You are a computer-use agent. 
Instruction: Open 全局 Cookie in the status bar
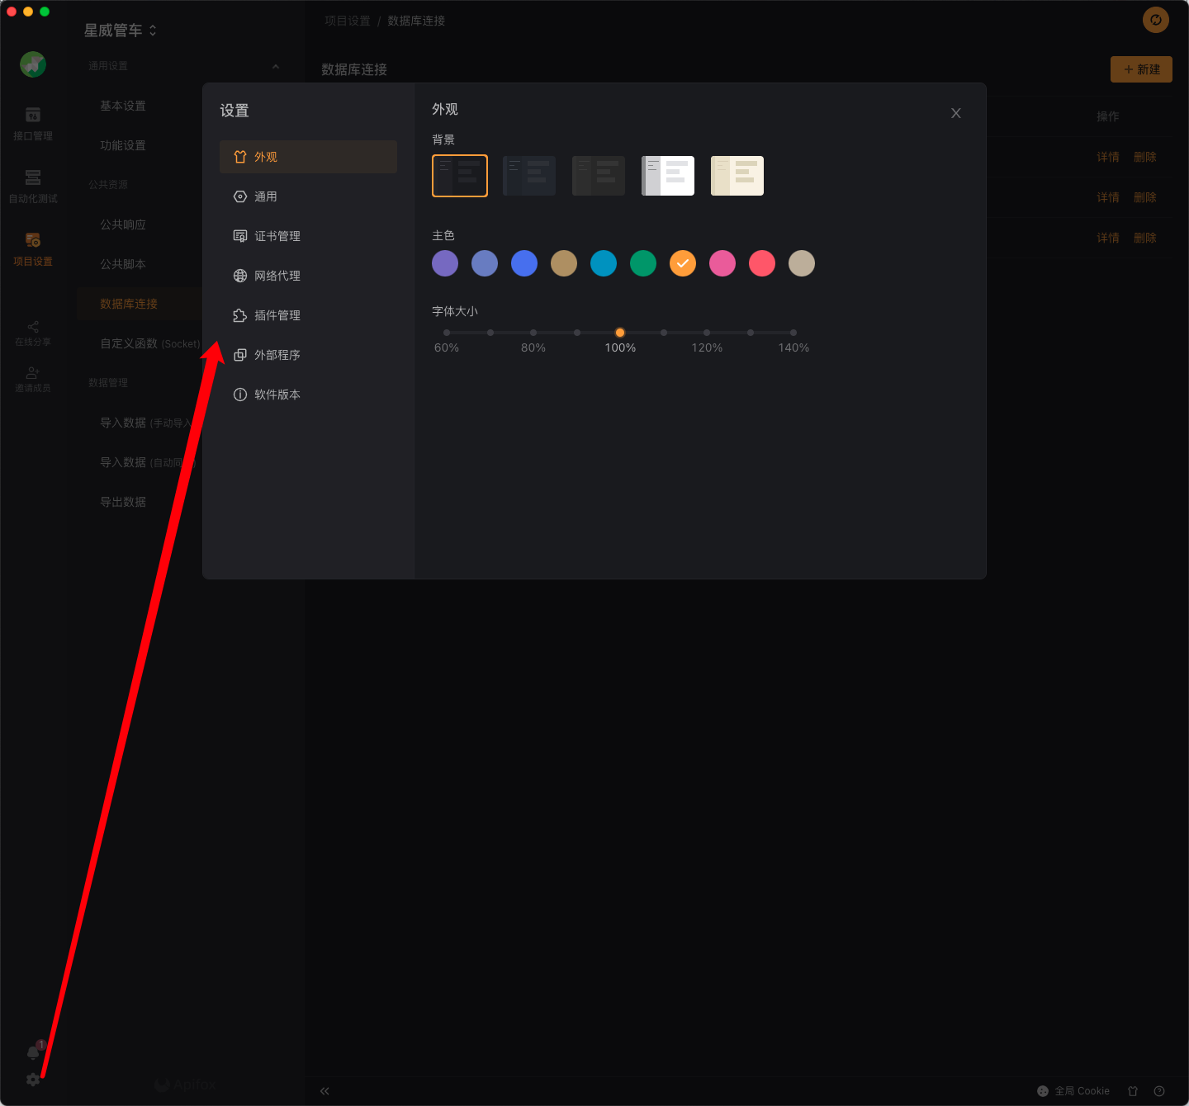(x=1073, y=1091)
